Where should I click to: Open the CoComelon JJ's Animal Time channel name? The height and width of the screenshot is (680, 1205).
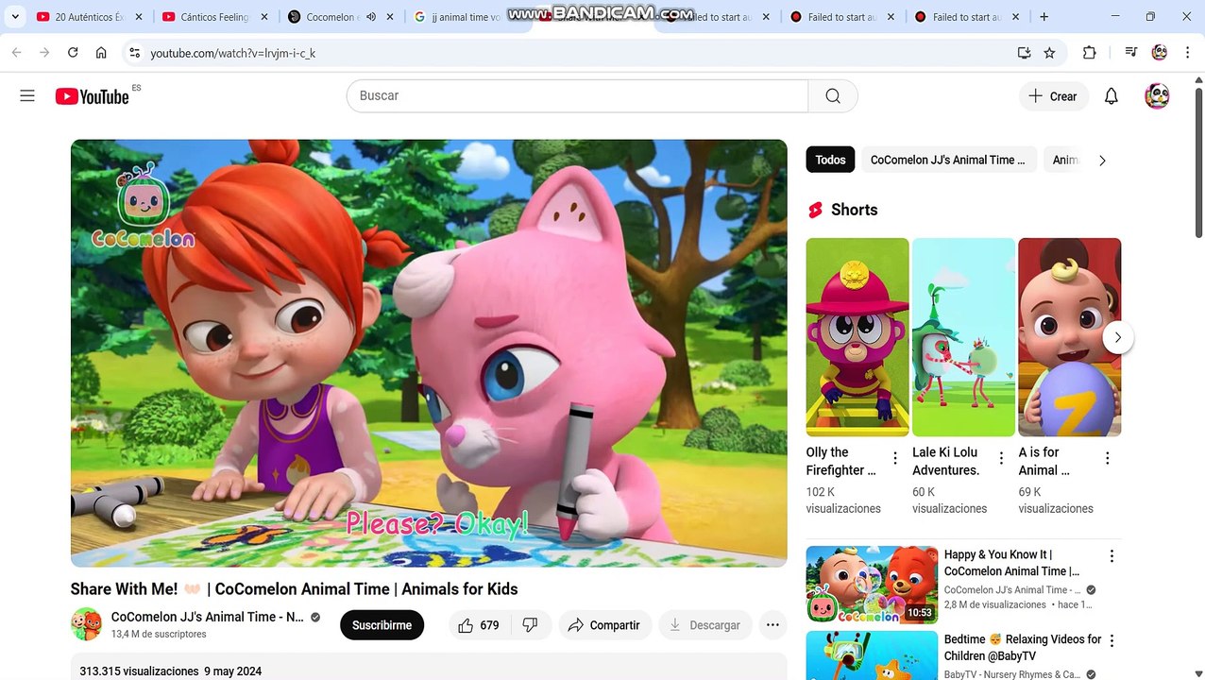coord(208,617)
